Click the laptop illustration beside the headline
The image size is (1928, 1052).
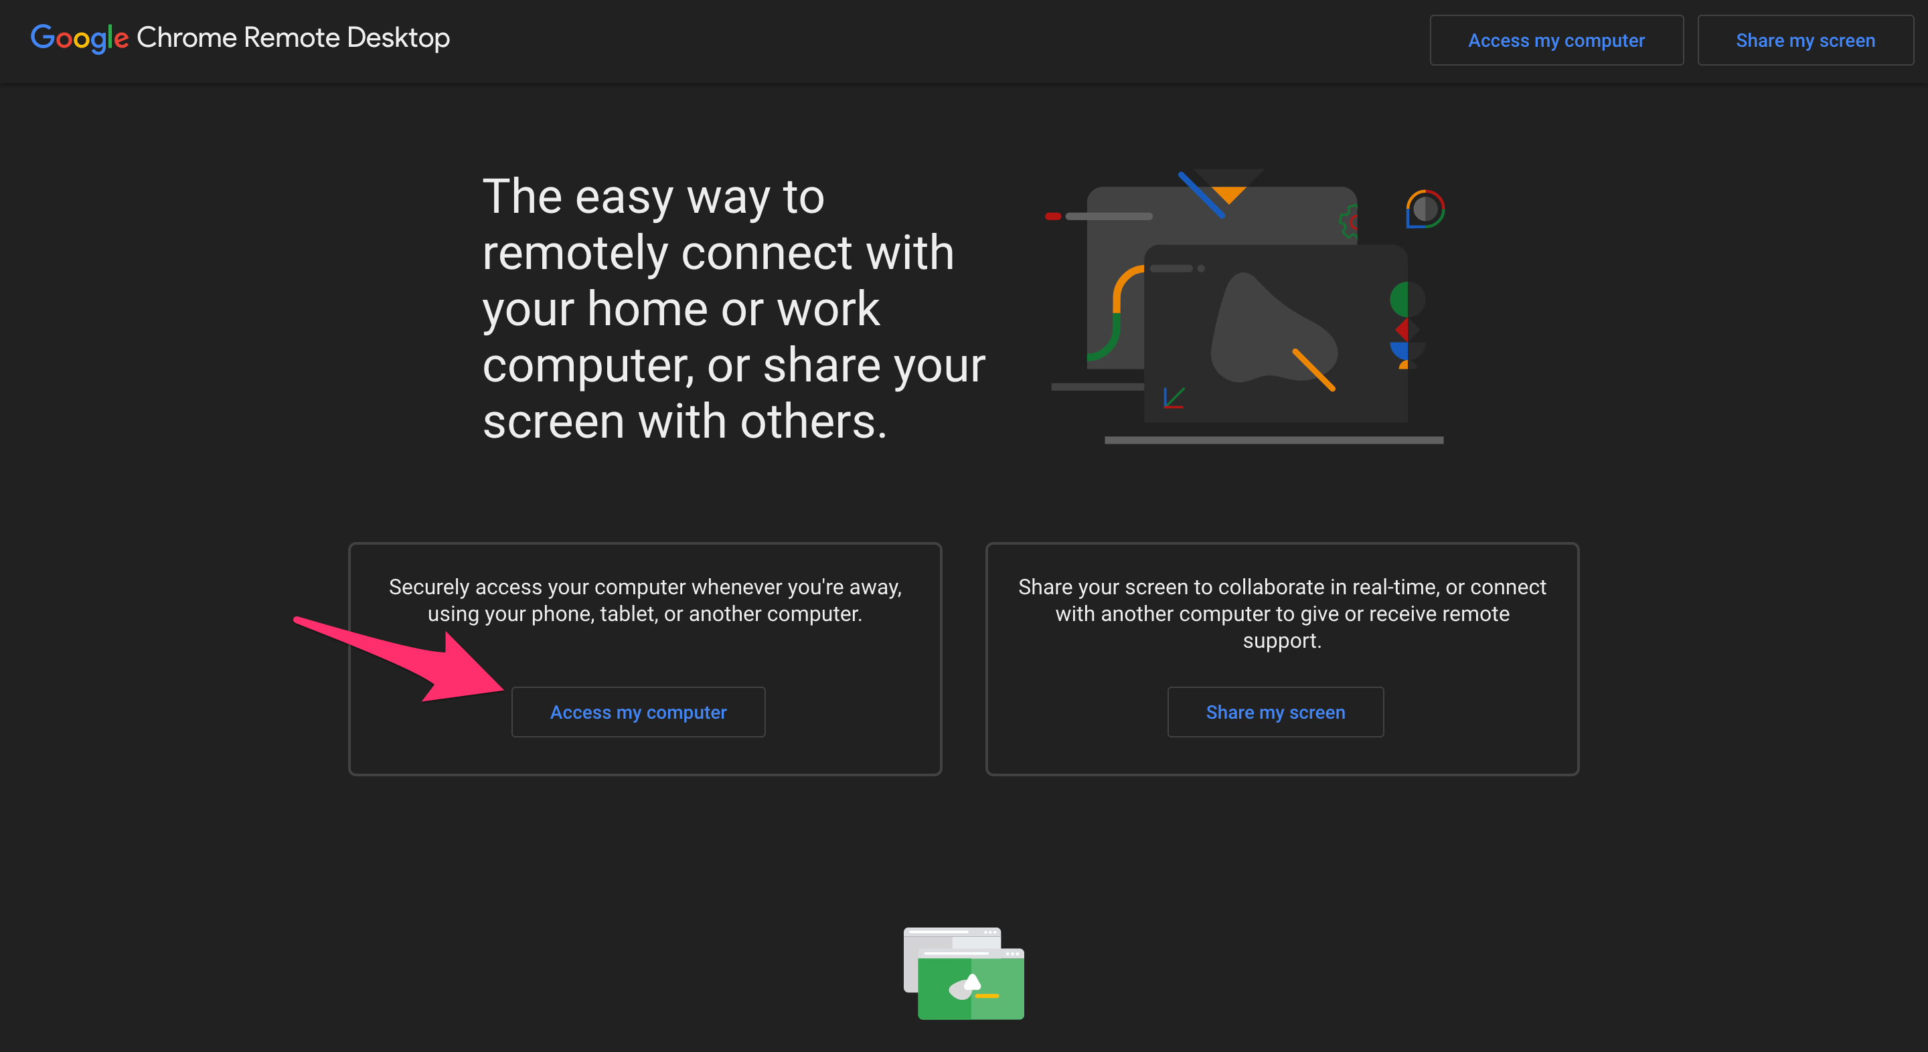point(1245,306)
